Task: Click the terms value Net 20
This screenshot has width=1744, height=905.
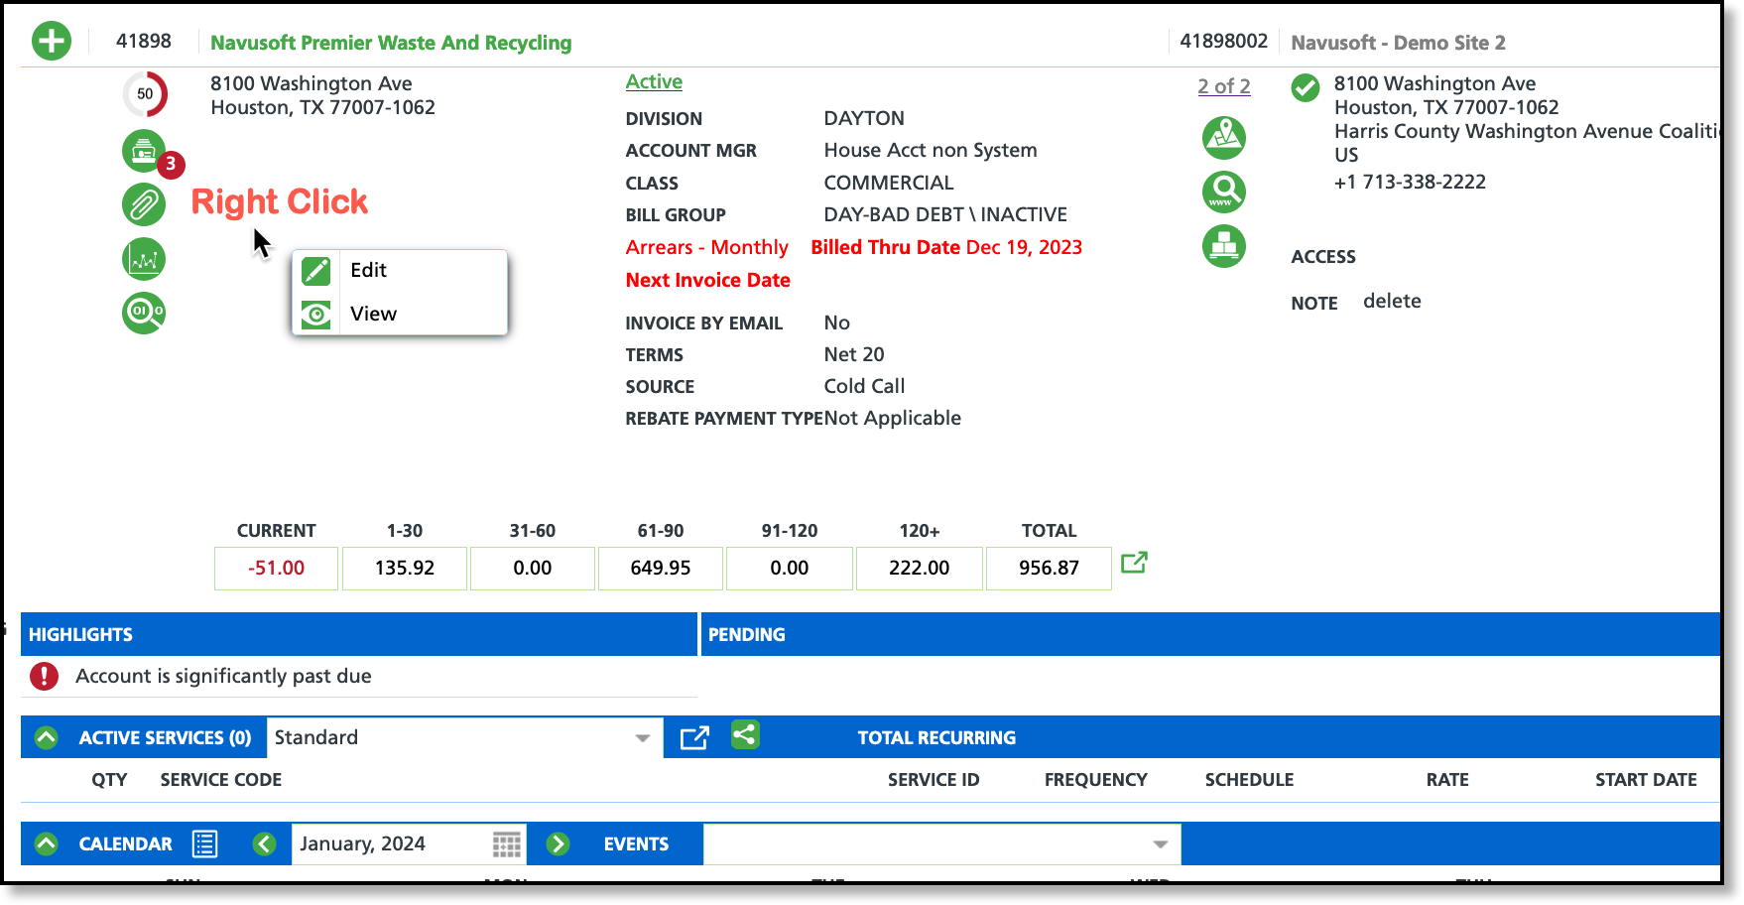Action: click(x=854, y=354)
